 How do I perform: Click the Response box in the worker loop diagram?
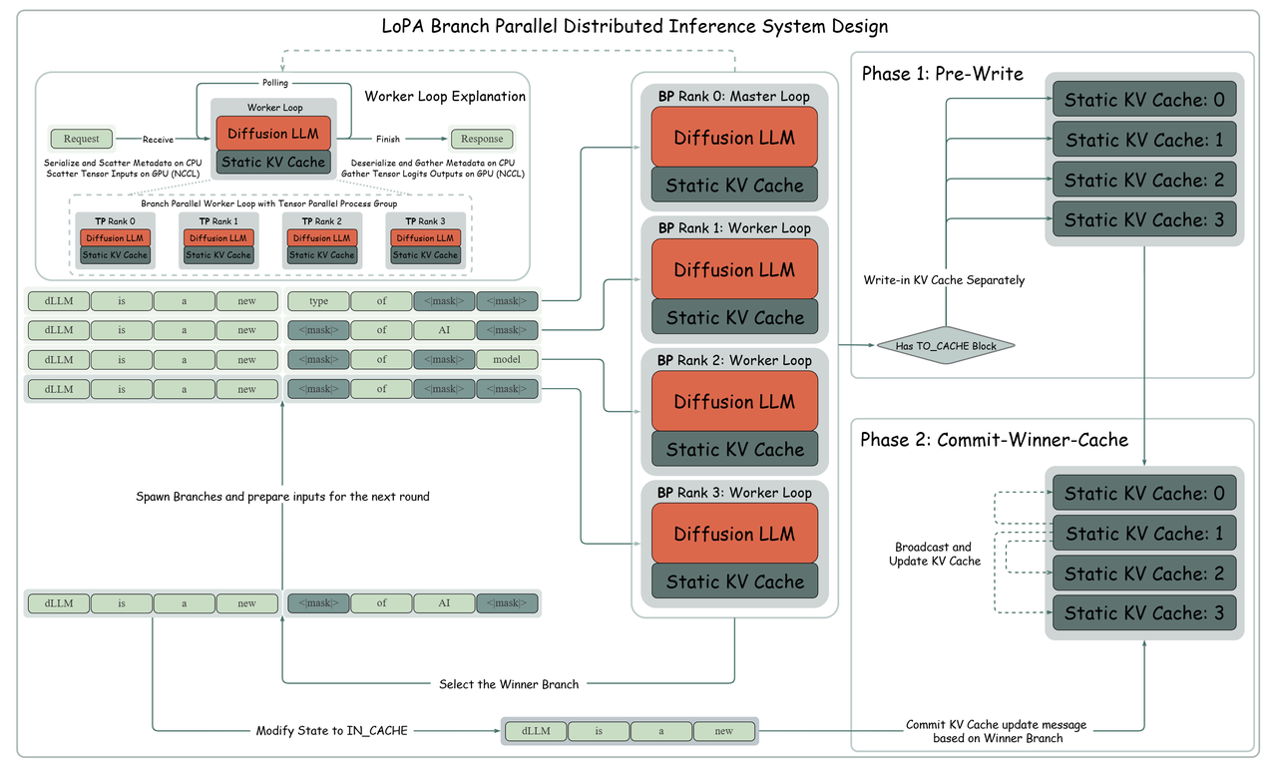point(482,139)
